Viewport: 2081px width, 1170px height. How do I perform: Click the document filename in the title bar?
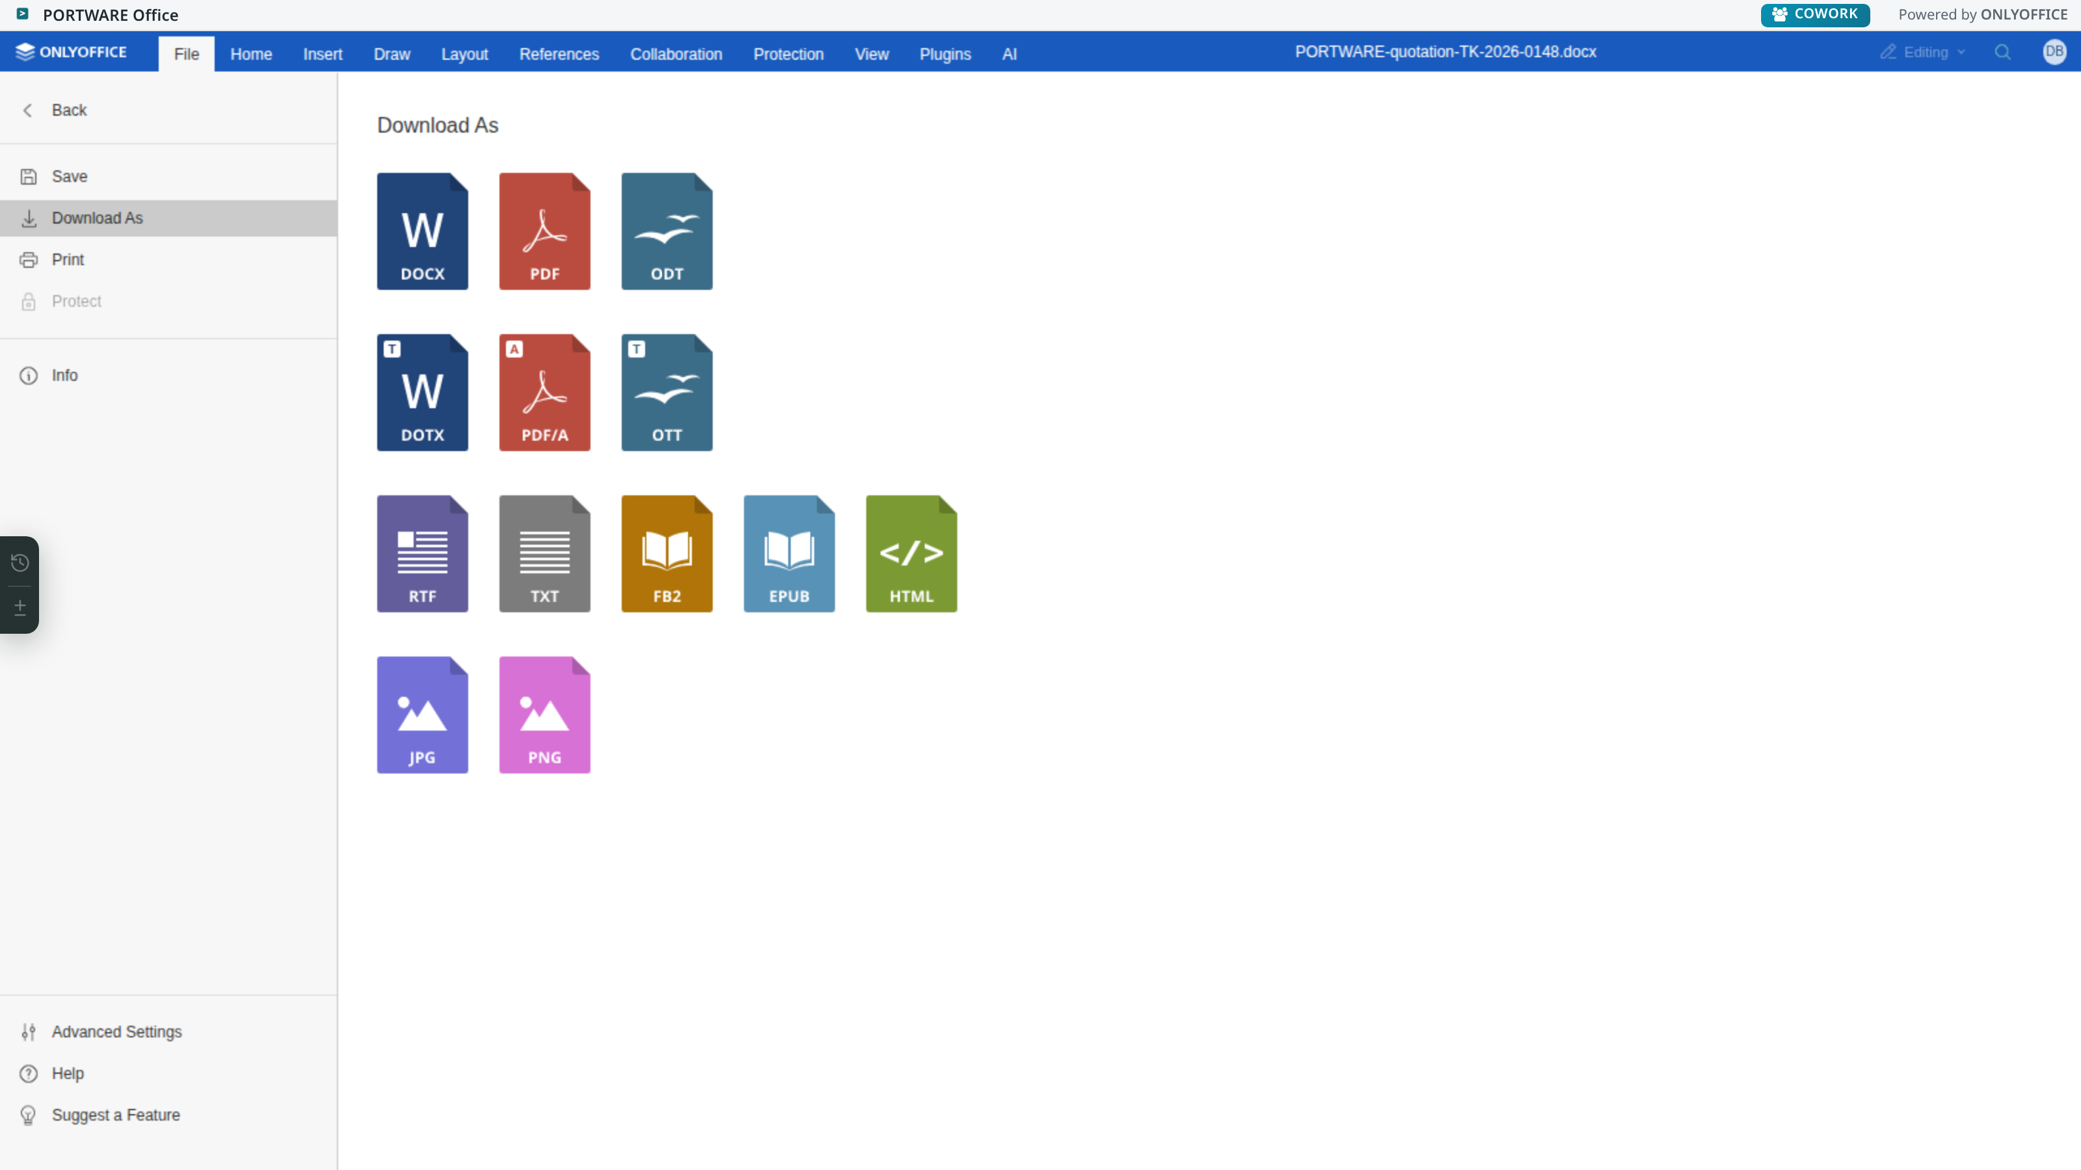click(x=1445, y=53)
